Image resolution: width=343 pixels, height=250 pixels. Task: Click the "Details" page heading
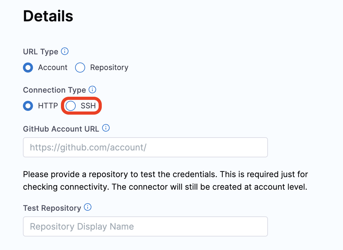pyautogui.click(x=48, y=16)
